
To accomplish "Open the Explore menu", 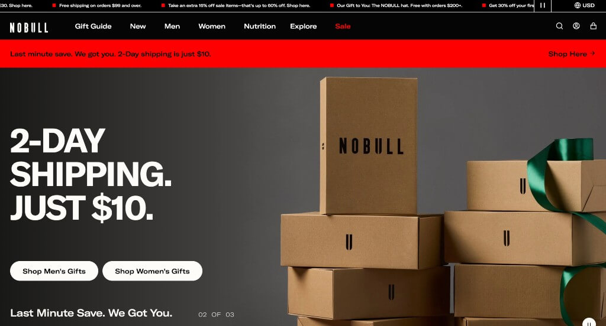I will click(x=304, y=26).
